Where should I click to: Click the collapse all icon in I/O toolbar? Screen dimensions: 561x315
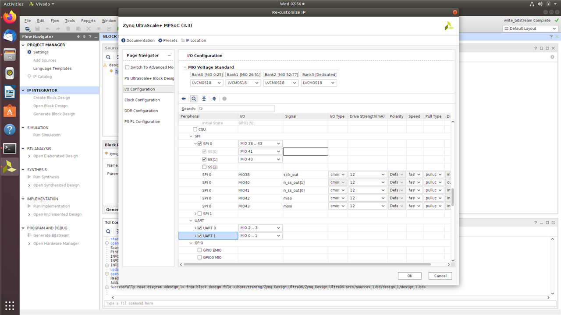point(204,99)
